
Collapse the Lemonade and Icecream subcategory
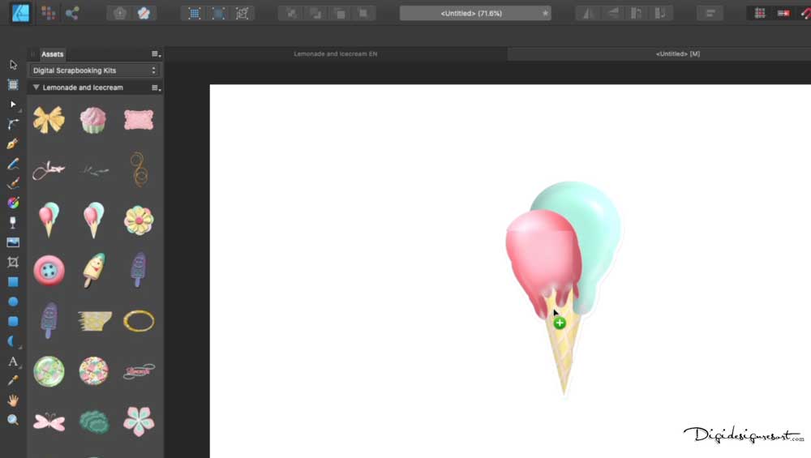(36, 88)
